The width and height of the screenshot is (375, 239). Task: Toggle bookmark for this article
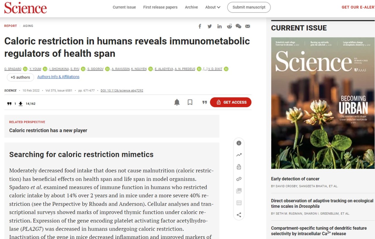pyautogui.click(x=190, y=102)
